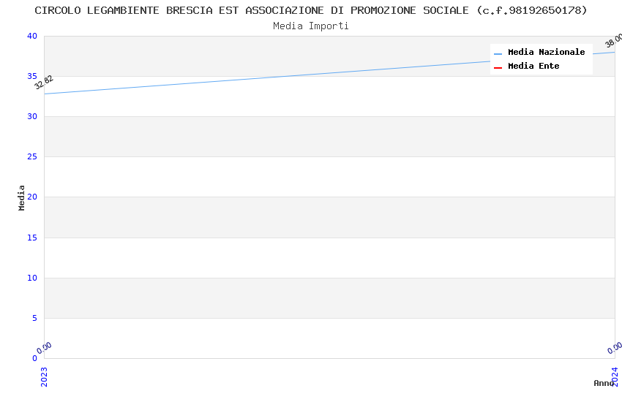622x402 pixels.
Task: Click the 38.00 data label
Action: point(614,40)
